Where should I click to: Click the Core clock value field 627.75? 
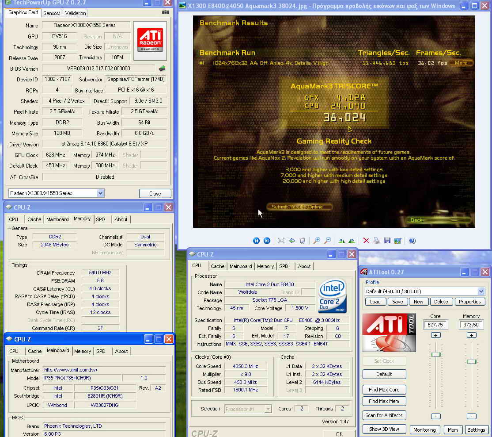[435, 325]
